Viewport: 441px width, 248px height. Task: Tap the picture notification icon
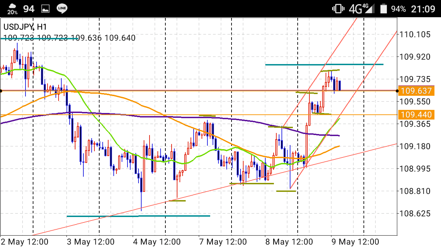(x=45, y=9)
